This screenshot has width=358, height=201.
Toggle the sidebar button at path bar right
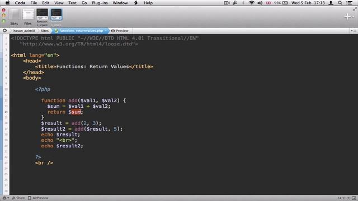coord(354,31)
